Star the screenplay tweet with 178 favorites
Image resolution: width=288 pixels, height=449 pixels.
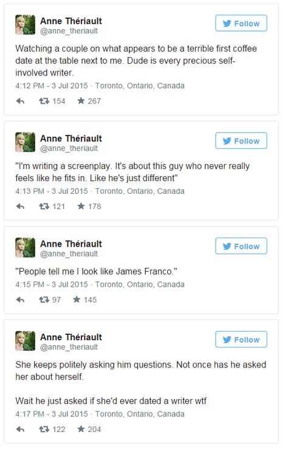81,206
